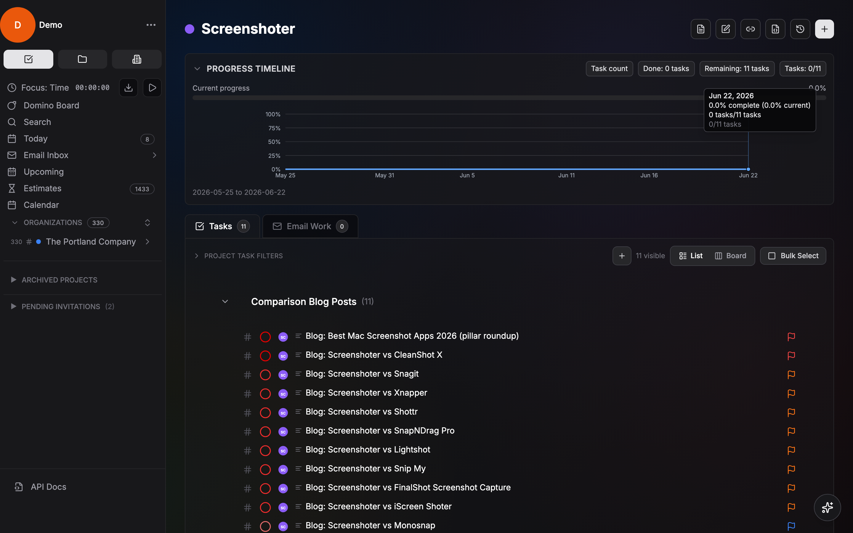
Task: Click the Jun 22 data point on timeline
Action: pyautogui.click(x=748, y=169)
